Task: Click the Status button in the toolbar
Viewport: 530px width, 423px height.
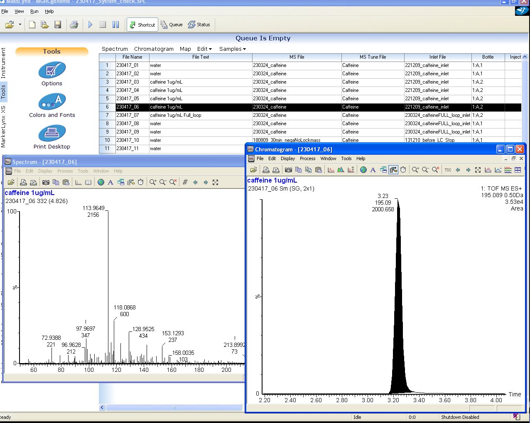Action: [199, 25]
